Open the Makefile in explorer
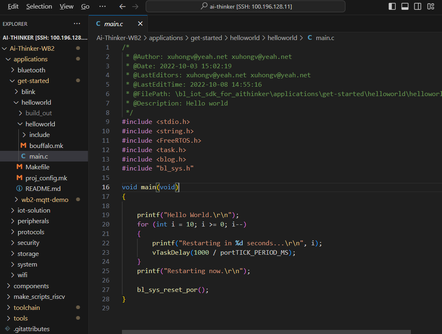 click(x=37, y=167)
